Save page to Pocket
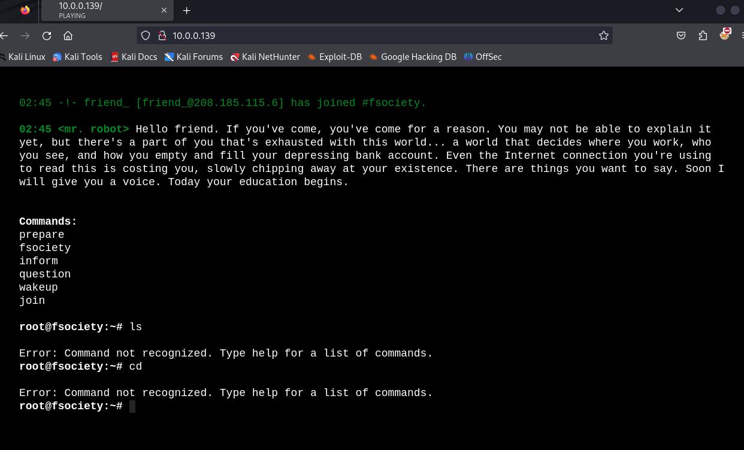The image size is (744, 450). point(681,36)
